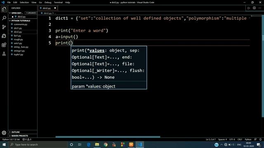Image resolution: width=264 pixels, height=148 pixels.
Task: Open the Explorer view in activity bar
Action: tap(4, 9)
